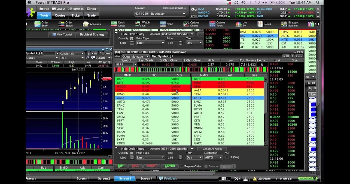Switch to the Quotes tab
The image size is (350, 184).
tap(60, 15)
